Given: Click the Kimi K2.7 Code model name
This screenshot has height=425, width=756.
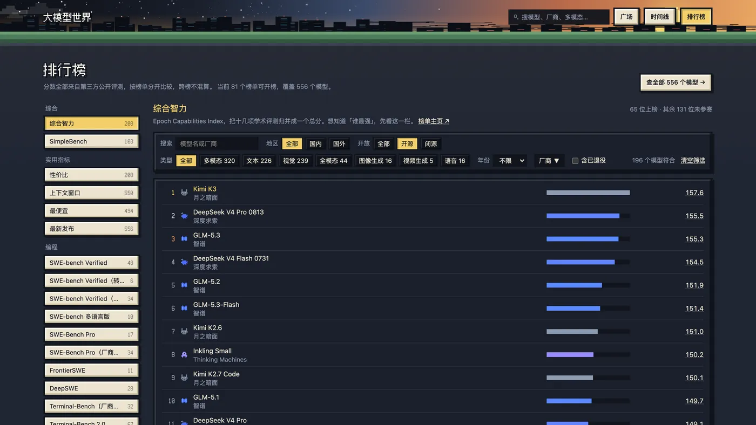Looking at the screenshot, I should pos(217,374).
